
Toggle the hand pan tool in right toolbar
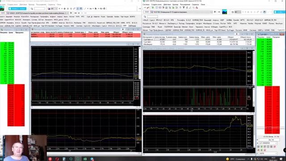(x=264, y=12)
